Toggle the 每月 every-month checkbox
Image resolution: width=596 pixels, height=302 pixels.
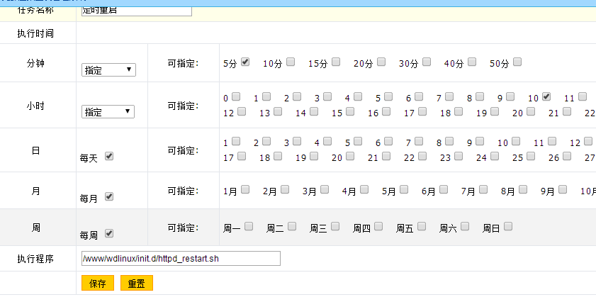click(x=109, y=197)
